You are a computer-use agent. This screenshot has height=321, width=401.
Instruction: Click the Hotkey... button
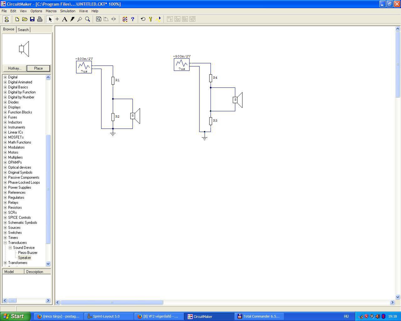[15, 68]
